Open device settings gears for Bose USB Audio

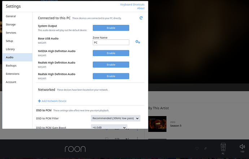pos(137,42)
